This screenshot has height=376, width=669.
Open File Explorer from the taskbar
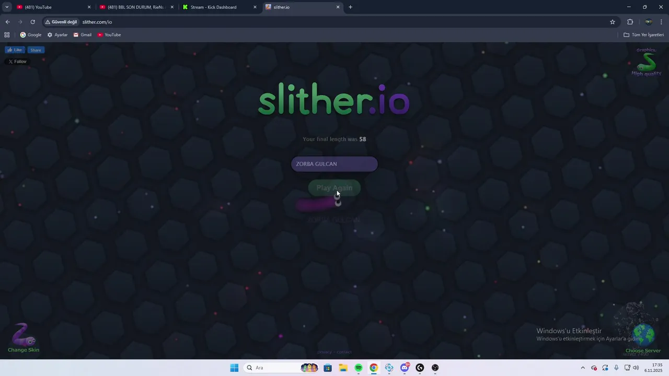[343, 368]
